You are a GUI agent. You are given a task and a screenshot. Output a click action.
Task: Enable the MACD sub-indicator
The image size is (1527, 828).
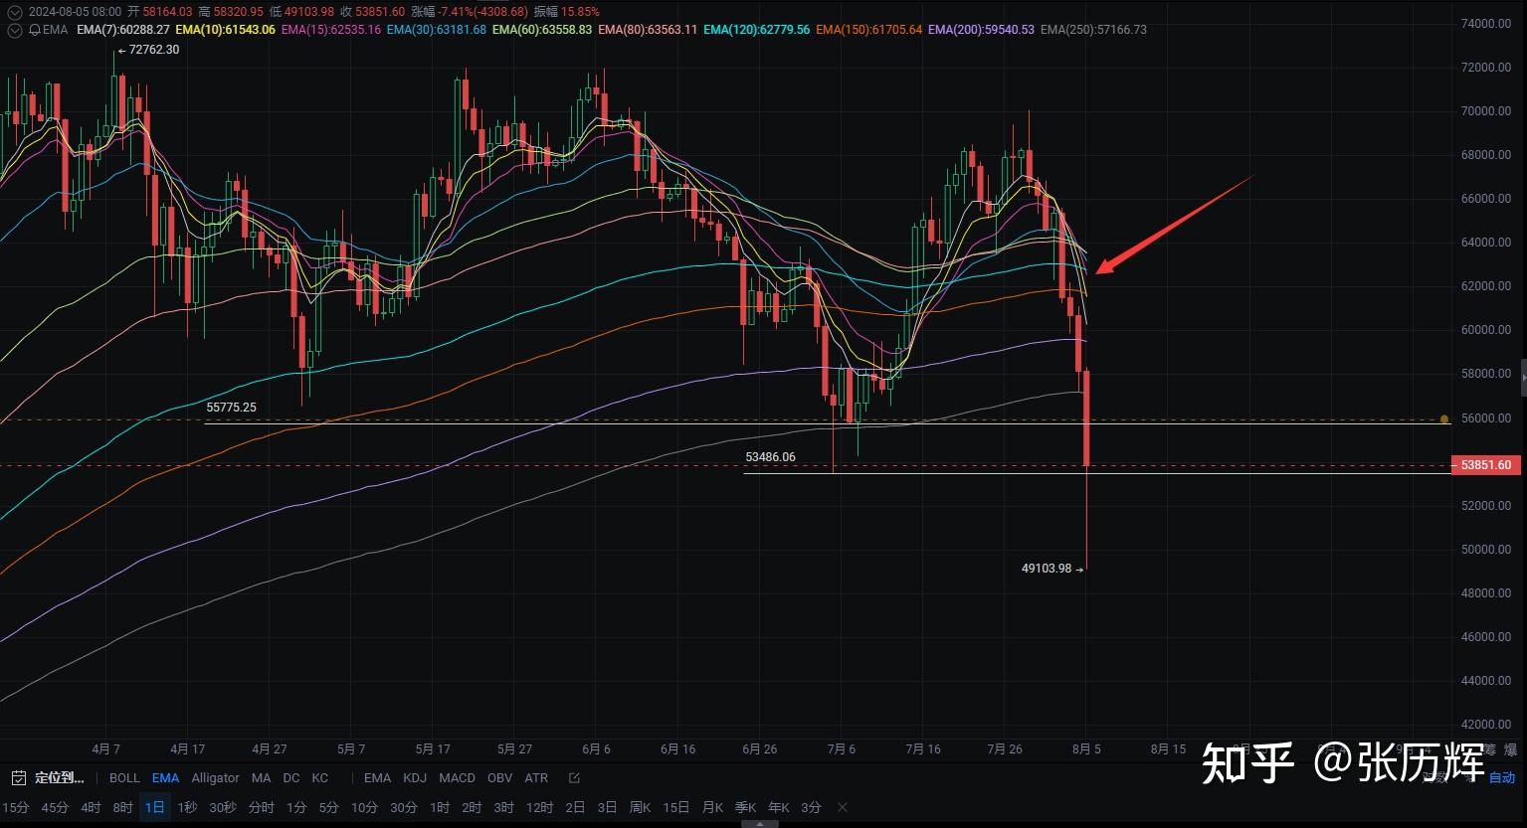[457, 778]
